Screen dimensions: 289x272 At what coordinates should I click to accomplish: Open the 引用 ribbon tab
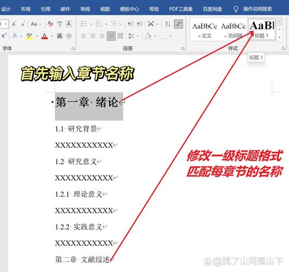[46, 9]
